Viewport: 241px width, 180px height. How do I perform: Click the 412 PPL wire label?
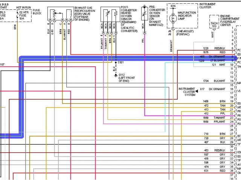click(213, 114)
